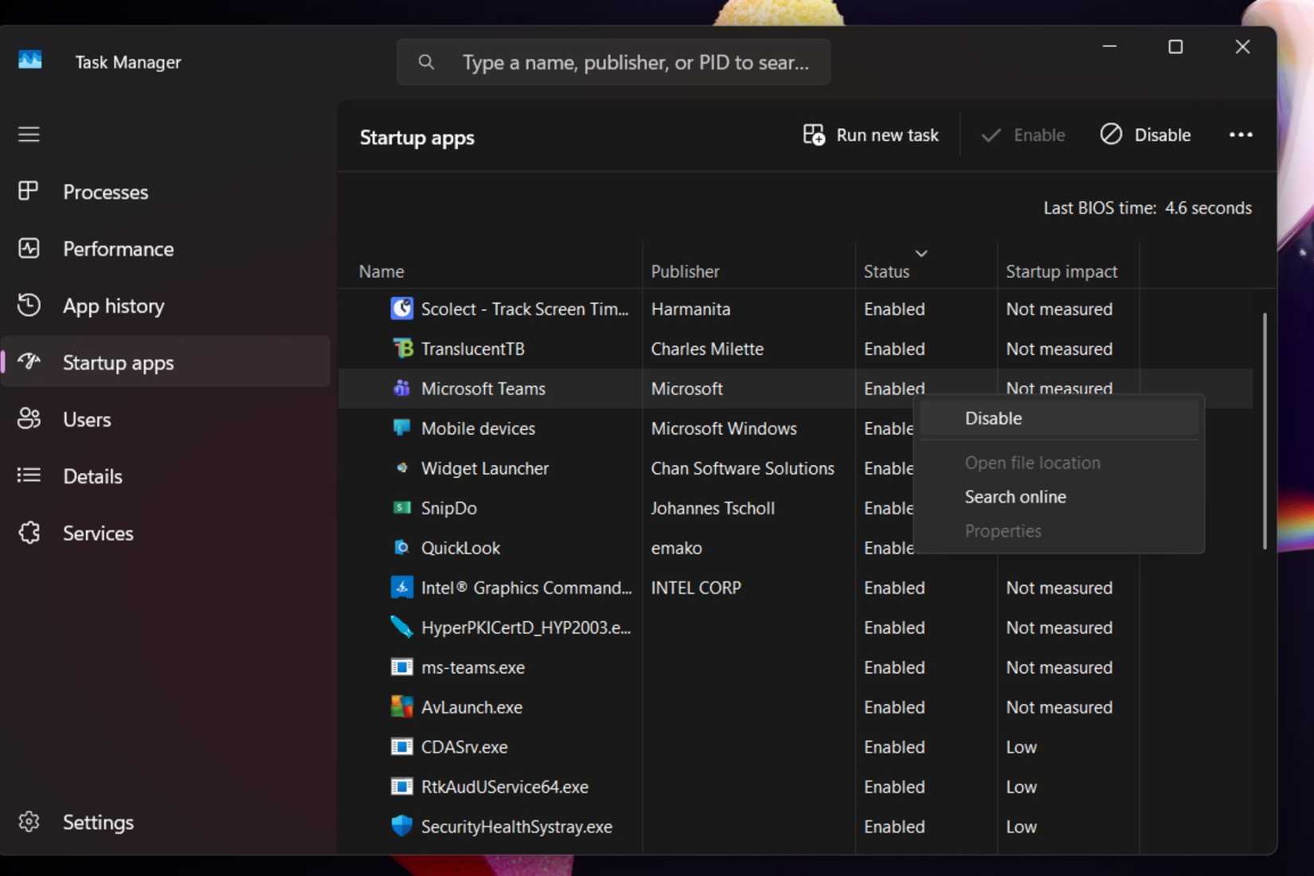
Task: Select Open file location in the context menu
Action: 1058,463
